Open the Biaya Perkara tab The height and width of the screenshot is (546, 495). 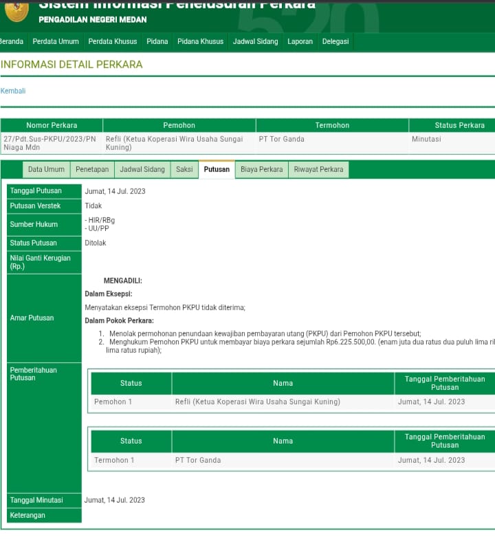coord(261,169)
